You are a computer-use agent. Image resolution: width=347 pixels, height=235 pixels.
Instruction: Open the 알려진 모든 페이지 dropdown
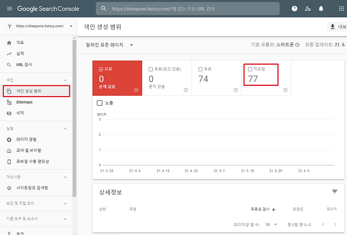point(109,45)
